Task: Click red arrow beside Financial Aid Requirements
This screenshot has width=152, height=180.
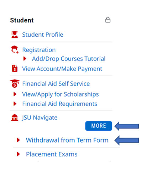Action: (15, 104)
